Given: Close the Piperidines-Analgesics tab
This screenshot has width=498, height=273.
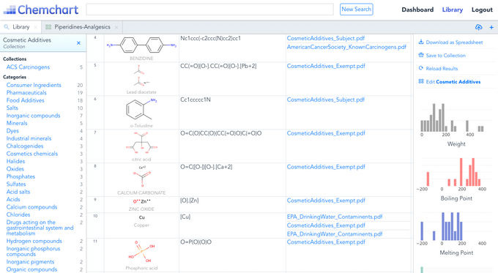Looking at the screenshot, I should click(116, 27).
